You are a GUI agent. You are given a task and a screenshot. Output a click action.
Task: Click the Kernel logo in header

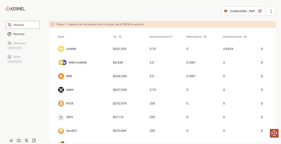(15, 9)
